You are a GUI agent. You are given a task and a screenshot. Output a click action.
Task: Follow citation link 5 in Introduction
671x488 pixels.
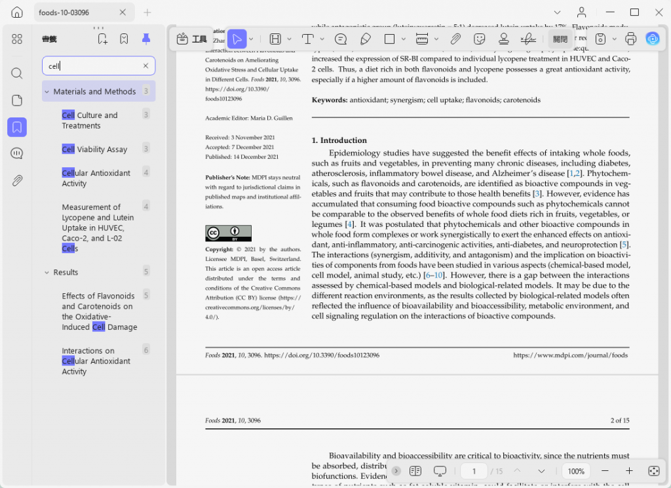[x=624, y=245]
